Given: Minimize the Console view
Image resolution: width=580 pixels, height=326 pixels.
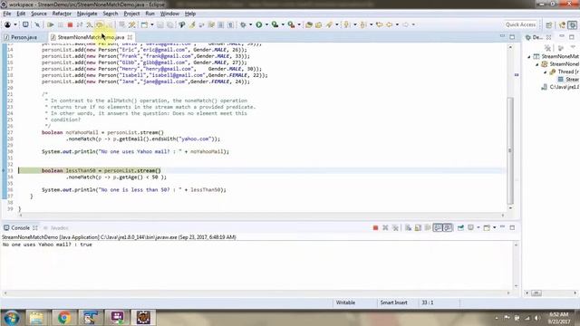Looking at the screenshot, I should pyautogui.click(x=502, y=227).
